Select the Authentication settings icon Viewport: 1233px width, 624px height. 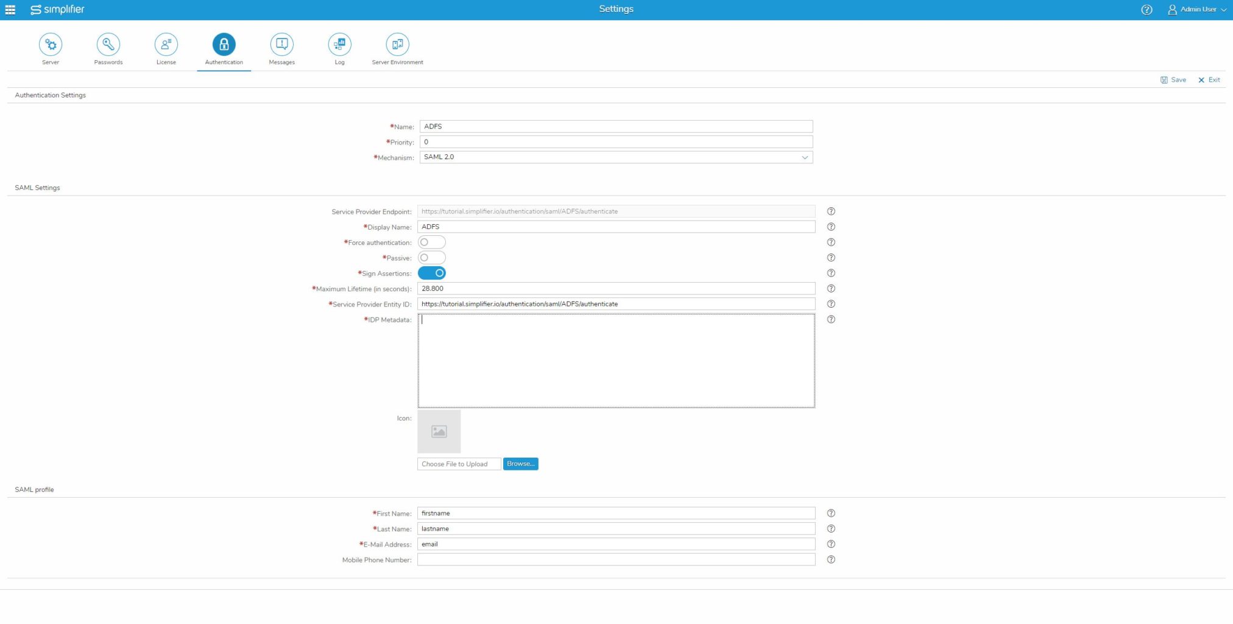[224, 44]
